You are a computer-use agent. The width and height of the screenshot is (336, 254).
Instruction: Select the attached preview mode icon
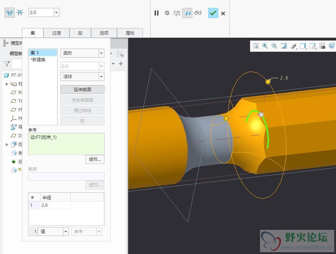coord(187,13)
